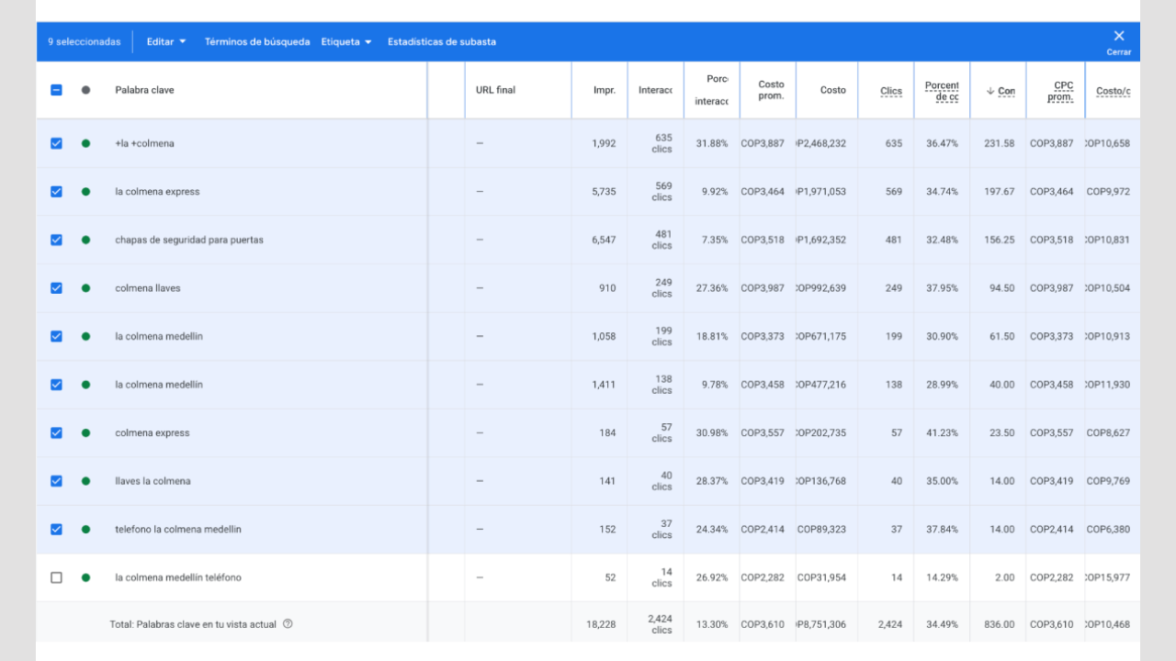Image resolution: width=1176 pixels, height=661 pixels.
Task: Toggle the select-all checkbox in table header
Action: (56, 90)
